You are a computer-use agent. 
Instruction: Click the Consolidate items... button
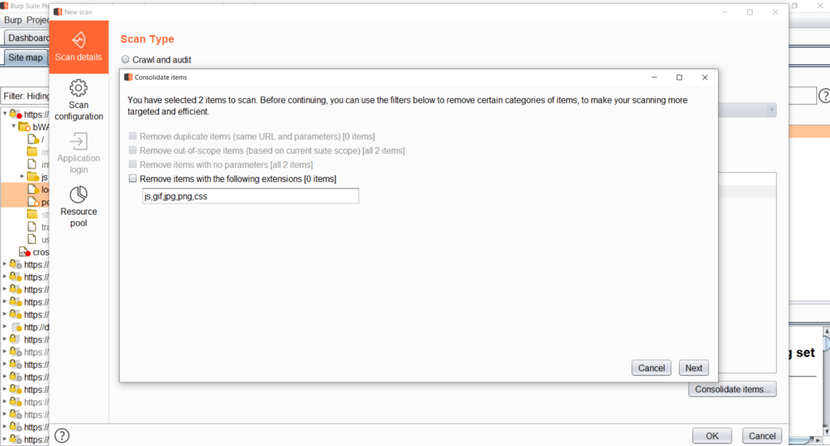pyautogui.click(x=732, y=389)
